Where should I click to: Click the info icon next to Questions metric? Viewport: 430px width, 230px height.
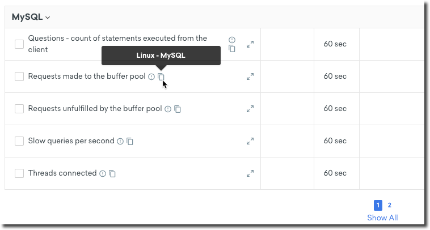(x=231, y=40)
